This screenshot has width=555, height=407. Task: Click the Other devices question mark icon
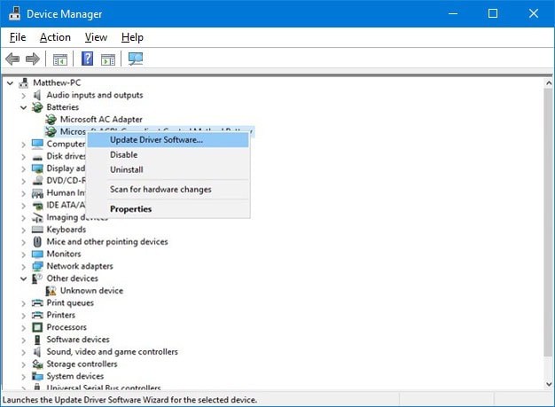pos(37,278)
